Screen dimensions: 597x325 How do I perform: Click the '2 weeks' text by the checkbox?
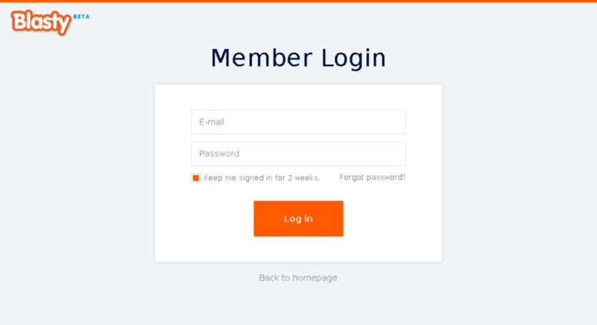point(303,177)
